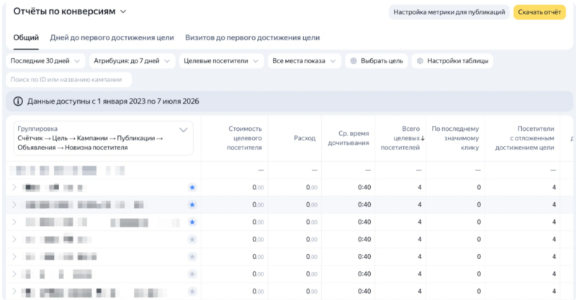The image size is (576, 300).
Task: Open Визитов до первого достижения цели tab
Action: tap(253, 37)
